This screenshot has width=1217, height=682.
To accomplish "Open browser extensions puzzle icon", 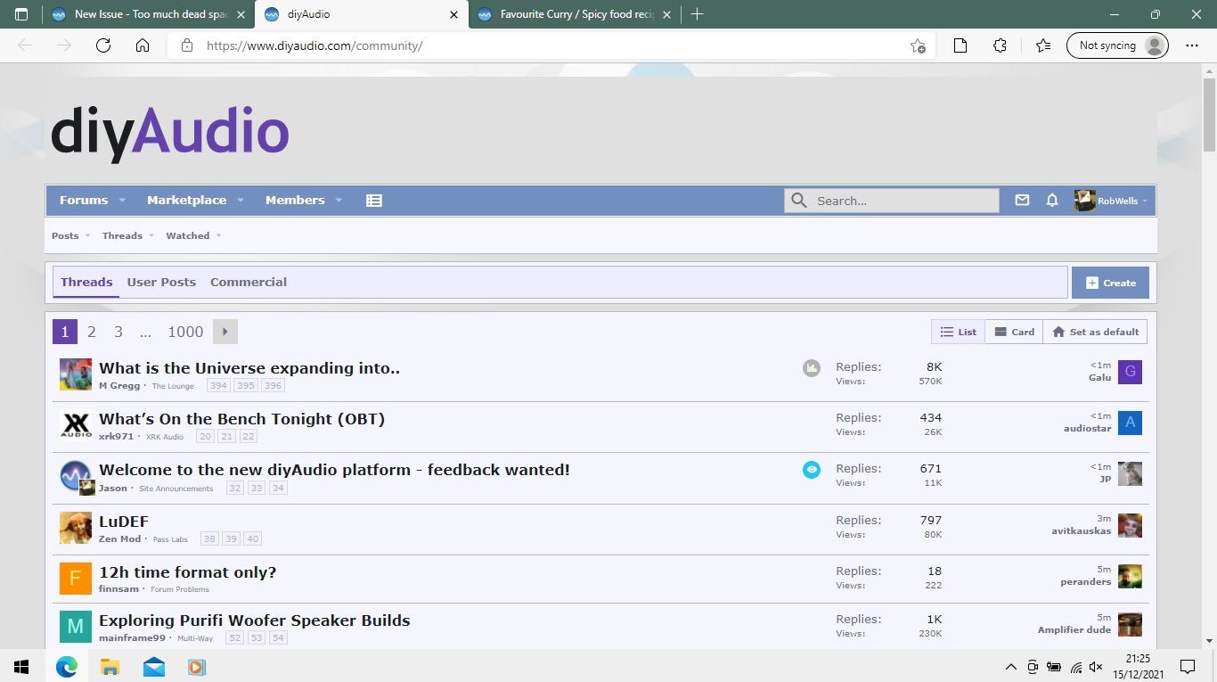I will pyautogui.click(x=1000, y=45).
